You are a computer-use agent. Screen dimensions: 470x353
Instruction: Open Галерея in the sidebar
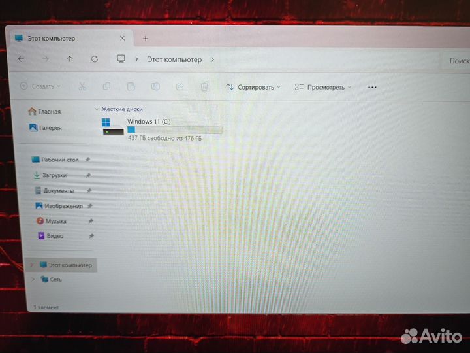click(45, 127)
